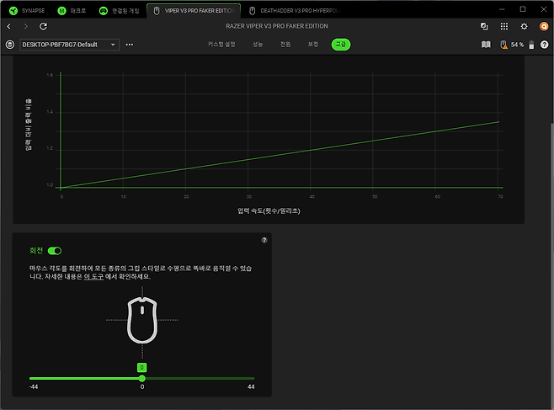Open settings with the gear icon
Screen dimensions: 554x410
[524, 27]
